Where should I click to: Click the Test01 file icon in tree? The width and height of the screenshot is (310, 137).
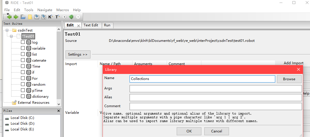(x=19, y=36)
